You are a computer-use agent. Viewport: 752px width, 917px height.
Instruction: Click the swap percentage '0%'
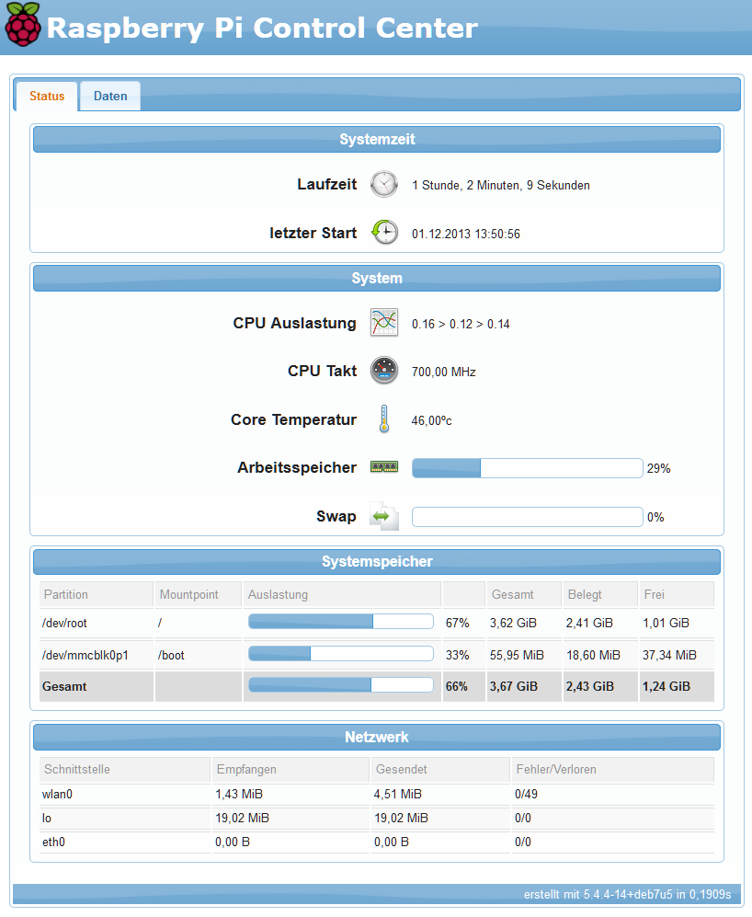(x=655, y=517)
